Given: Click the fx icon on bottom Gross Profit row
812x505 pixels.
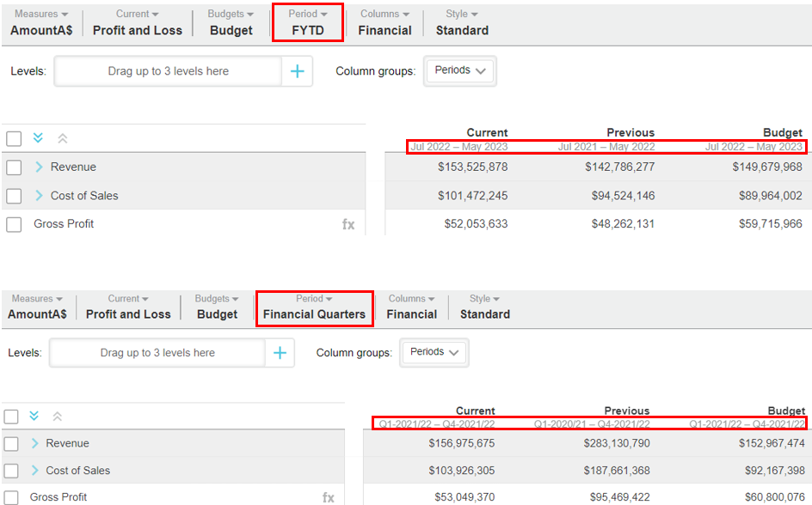Looking at the screenshot, I should 329,497.
